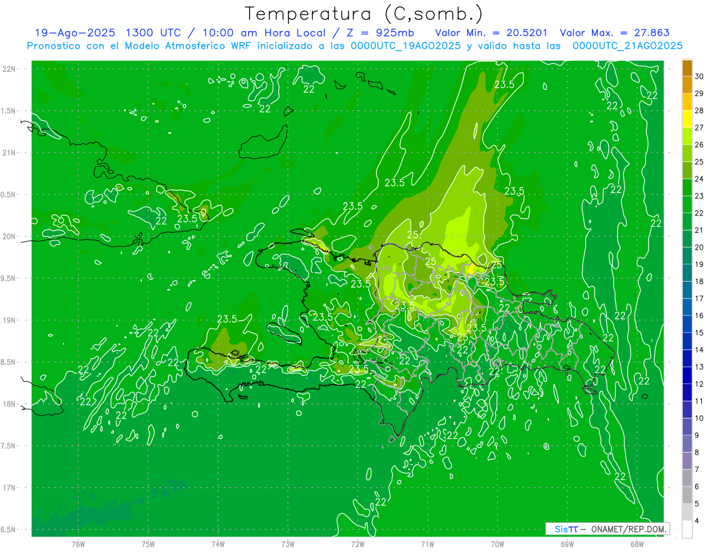Click the '27' label on the color scale
Viewport: 715px width, 552px height.
point(700,127)
